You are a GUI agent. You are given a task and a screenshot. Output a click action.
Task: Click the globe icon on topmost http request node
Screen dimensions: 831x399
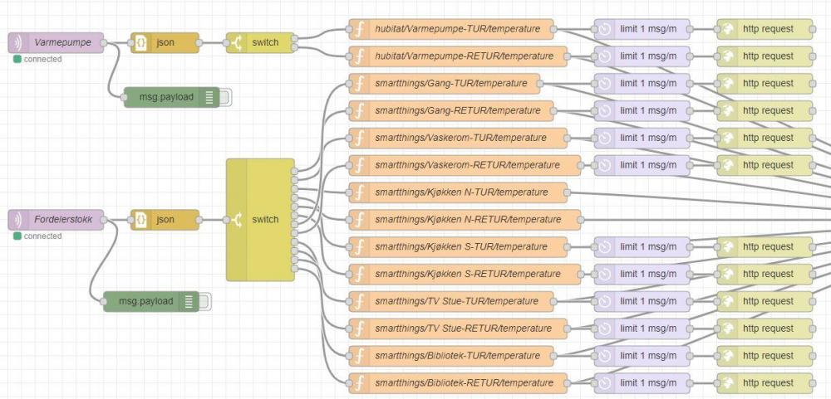(x=727, y=29)
